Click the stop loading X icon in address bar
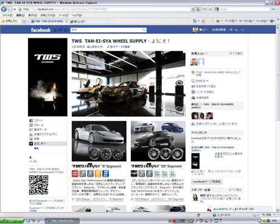This screenshot has width=280, height=224. pyautogui.click(x=210, y=9)
